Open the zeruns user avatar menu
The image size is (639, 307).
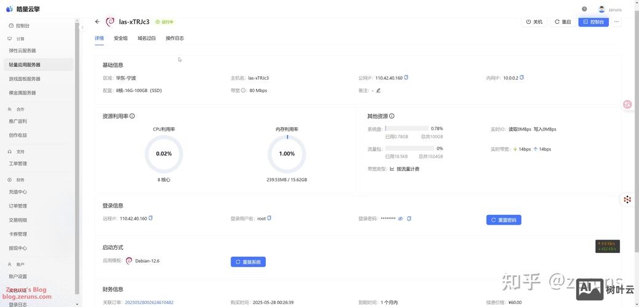(601, 9)
